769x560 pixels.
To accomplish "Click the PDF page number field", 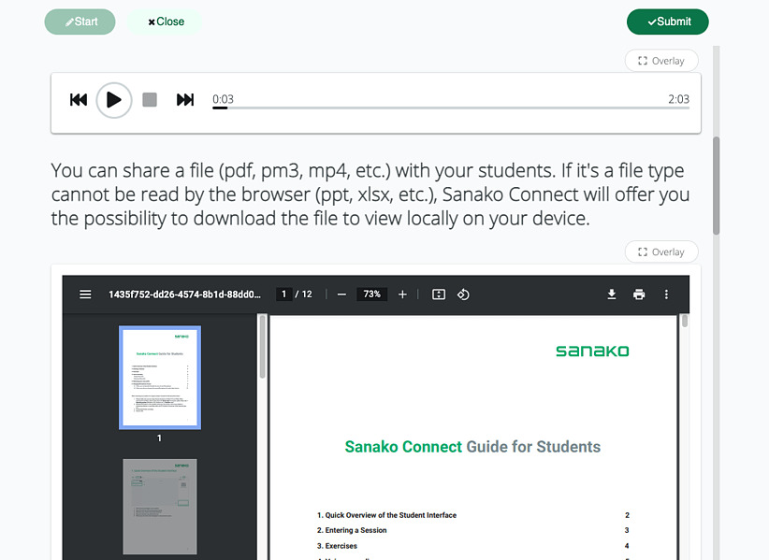I will tap(284, 294).
